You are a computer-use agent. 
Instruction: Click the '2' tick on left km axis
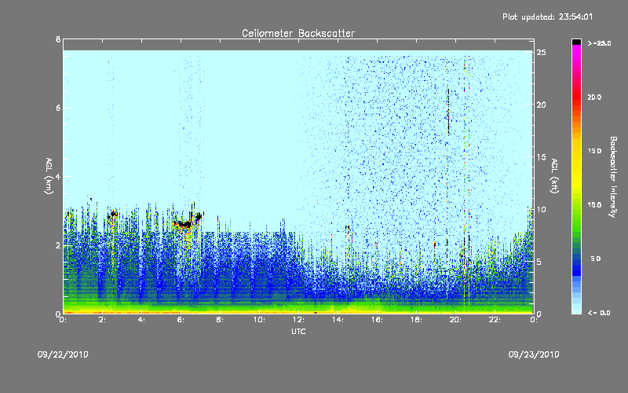(58, 245)
